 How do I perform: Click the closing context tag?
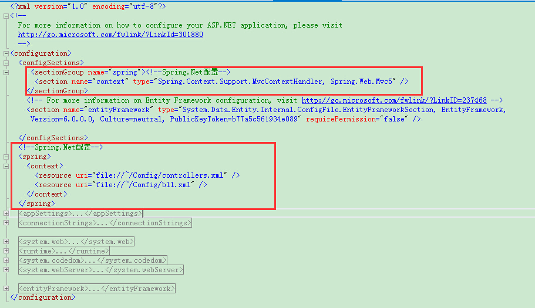pos(47,194)
